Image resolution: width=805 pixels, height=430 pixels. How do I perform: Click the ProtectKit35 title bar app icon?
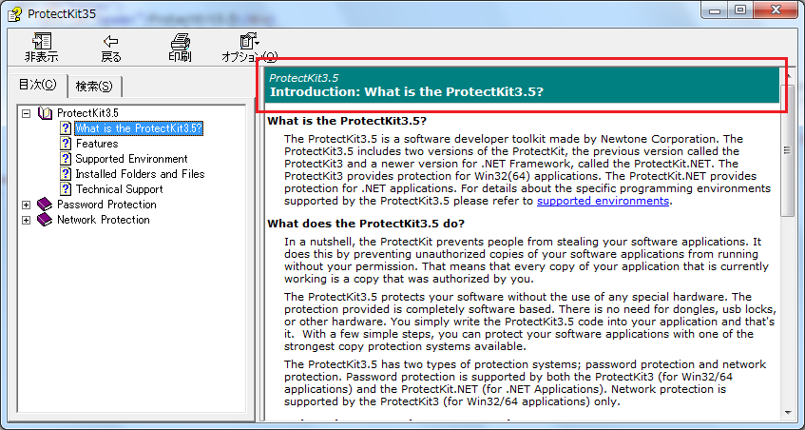(15, 14)
